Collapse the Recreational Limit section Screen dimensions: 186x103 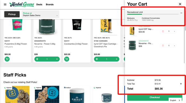(x=181, y=13)
